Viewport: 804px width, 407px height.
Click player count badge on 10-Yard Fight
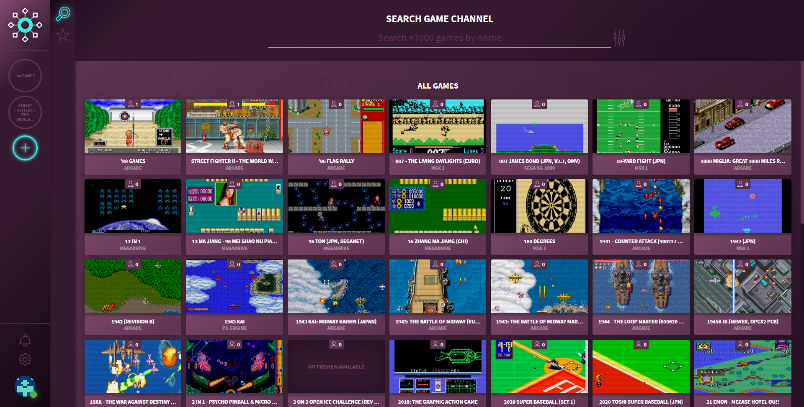coord(641,104)
